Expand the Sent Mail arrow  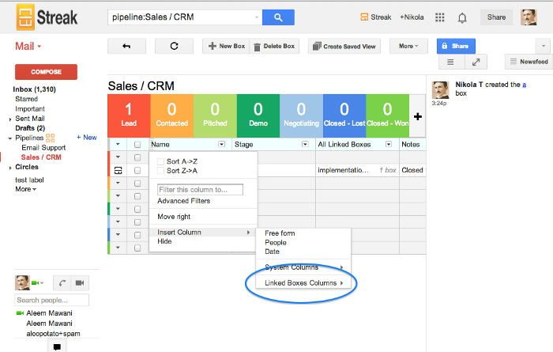pyautogui.click(x=10, y=119)
